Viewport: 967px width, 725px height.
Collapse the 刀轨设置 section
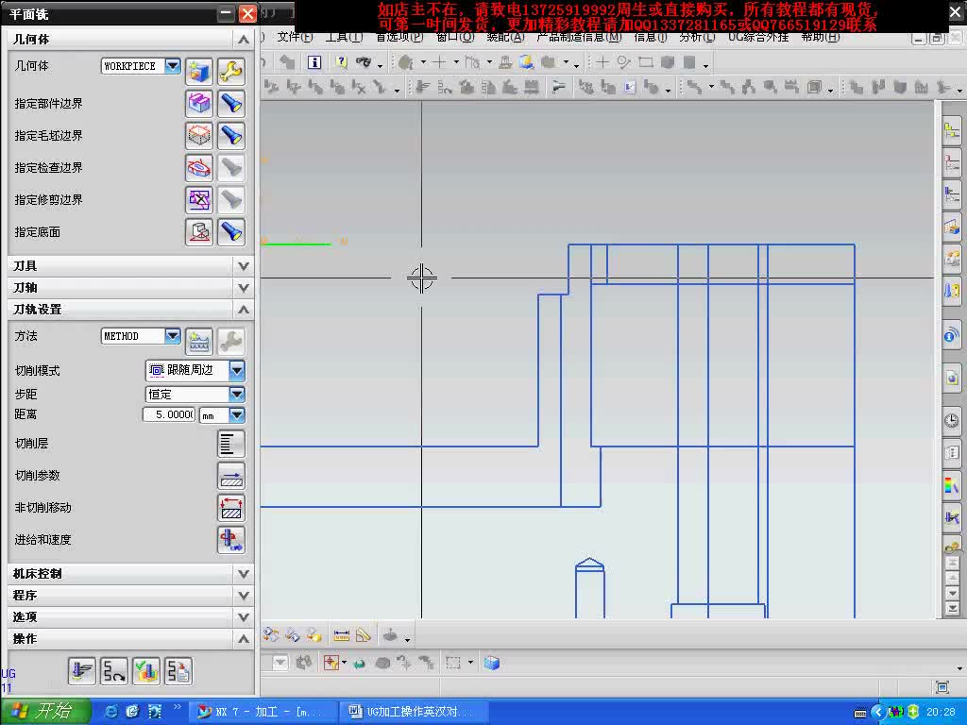click(244, 310)
